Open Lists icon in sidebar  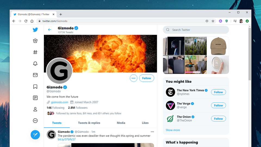tap(35, 98)
